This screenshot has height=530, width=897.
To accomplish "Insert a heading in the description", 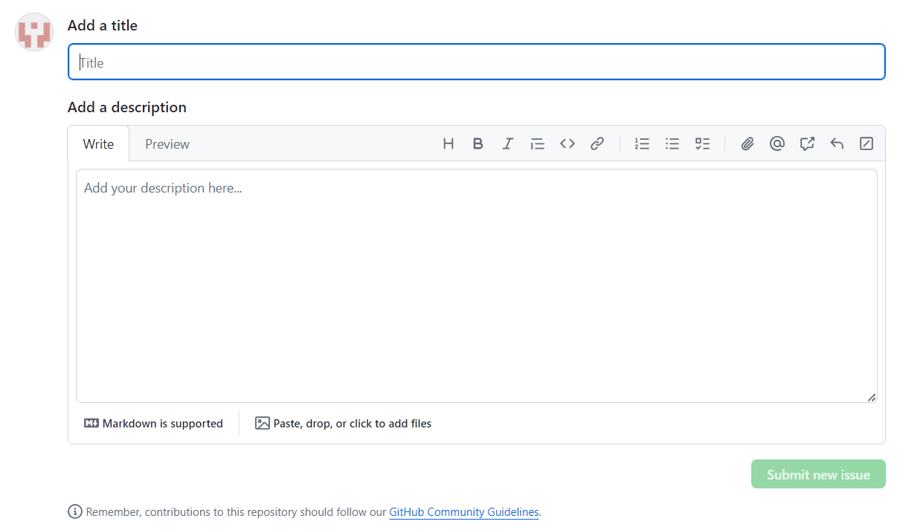I will point(448,143).
